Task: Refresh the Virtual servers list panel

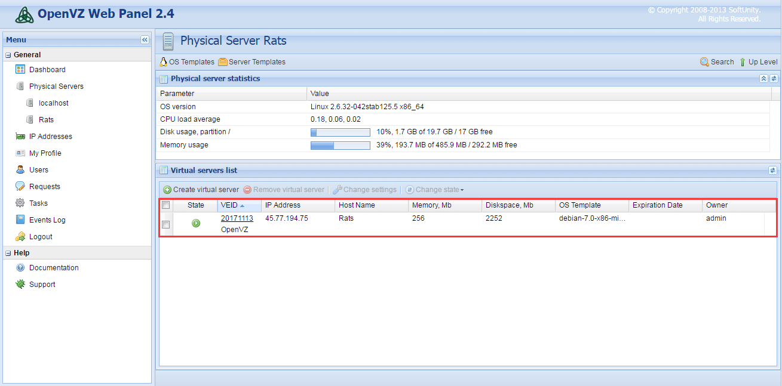Action: (x=772, y=171)
